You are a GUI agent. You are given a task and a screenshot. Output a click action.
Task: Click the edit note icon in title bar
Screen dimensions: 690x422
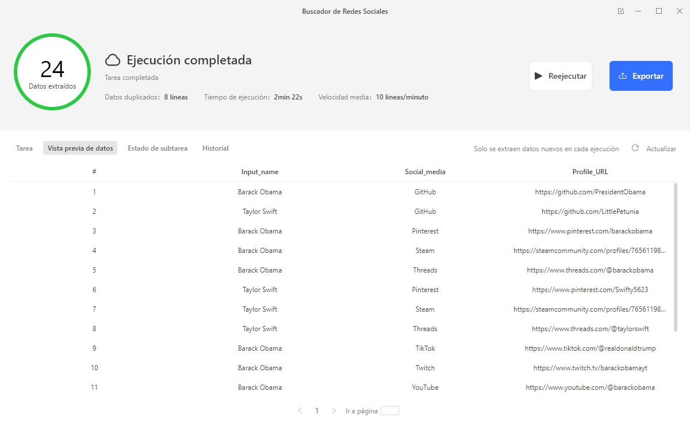(621, 11)
